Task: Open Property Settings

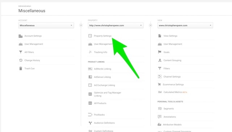Action: point(103,36)
